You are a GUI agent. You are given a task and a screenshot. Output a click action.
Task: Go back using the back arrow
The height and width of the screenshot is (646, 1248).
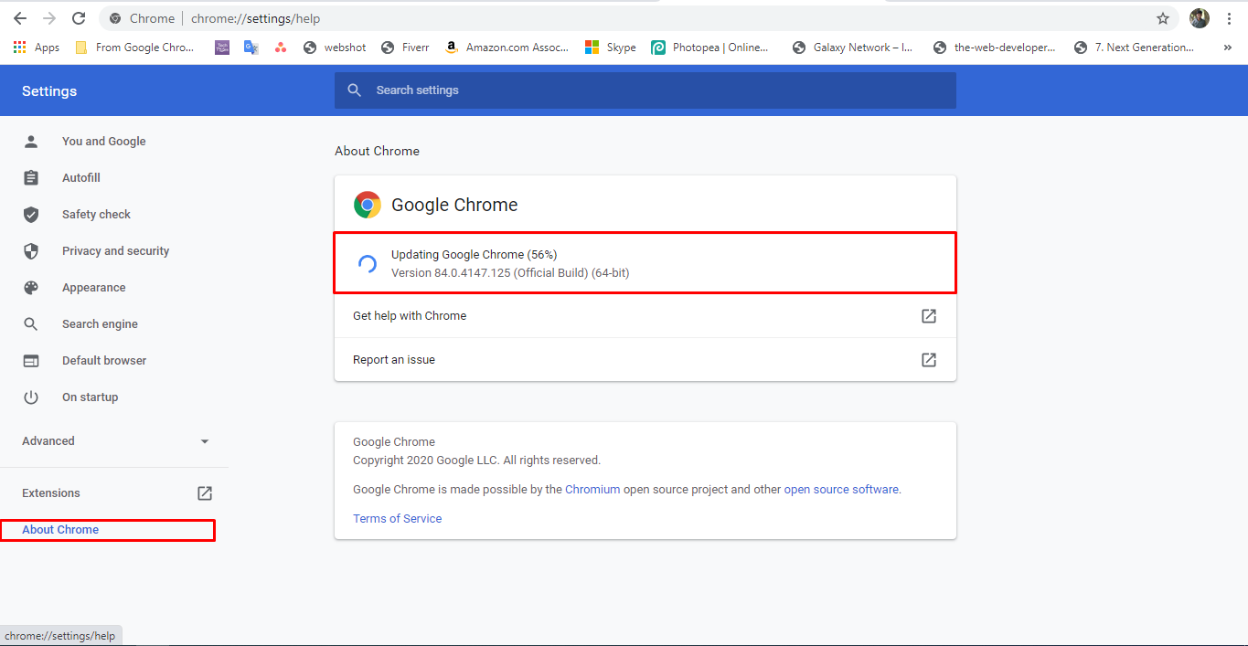pos(20,18)
